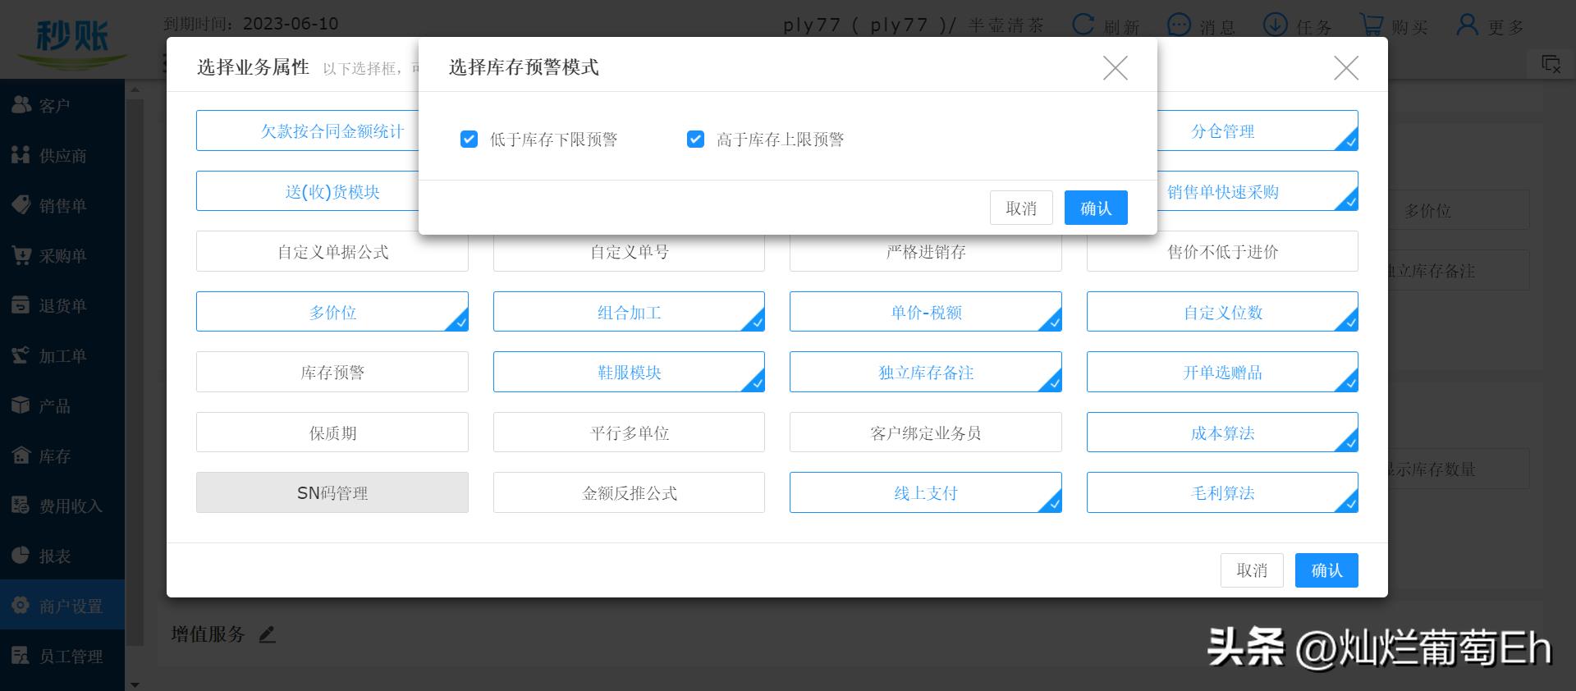Toggle the 欠款按合同金额统计 option

coord(308,131)
